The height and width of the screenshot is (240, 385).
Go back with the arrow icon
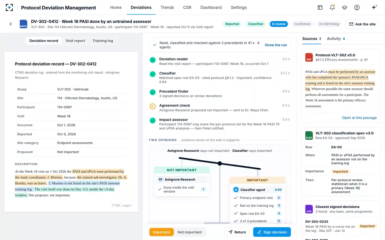pos(11,24)
